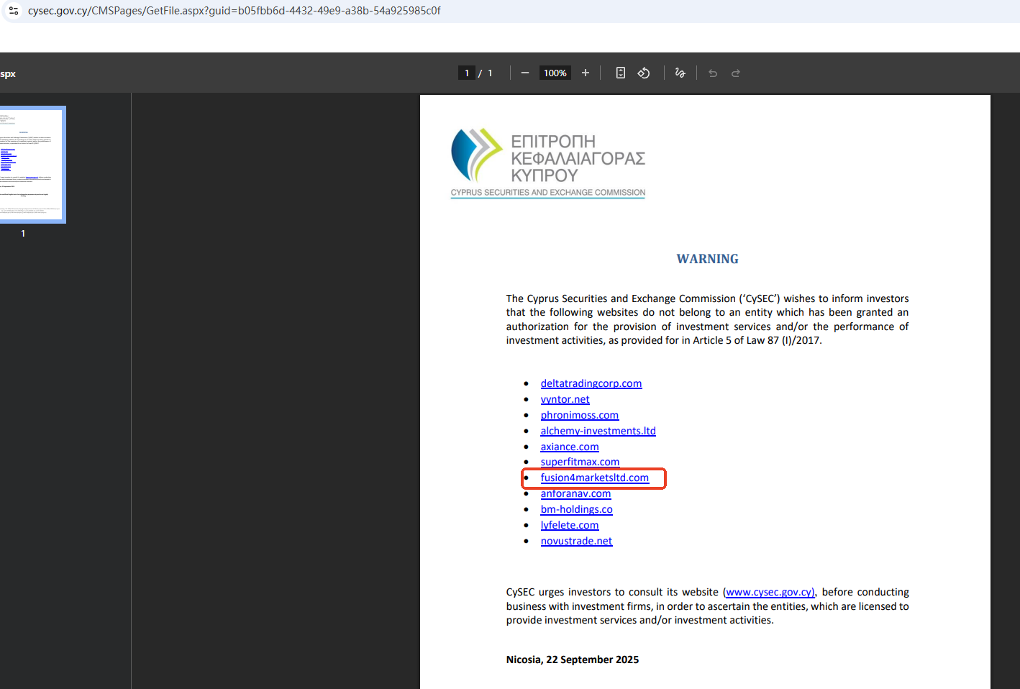Visit the axiance.com link
This screenshot has width=1020, height=689.
click(x=570, y=447)
